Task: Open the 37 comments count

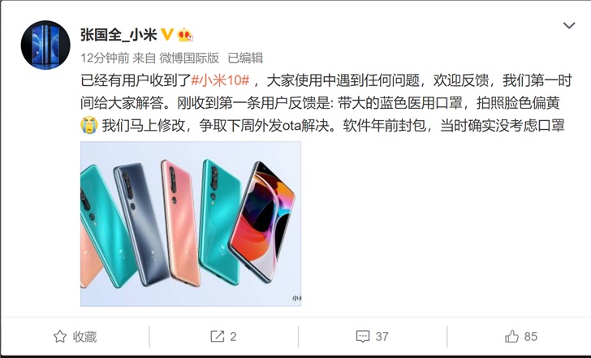Action: pos(382,337)
